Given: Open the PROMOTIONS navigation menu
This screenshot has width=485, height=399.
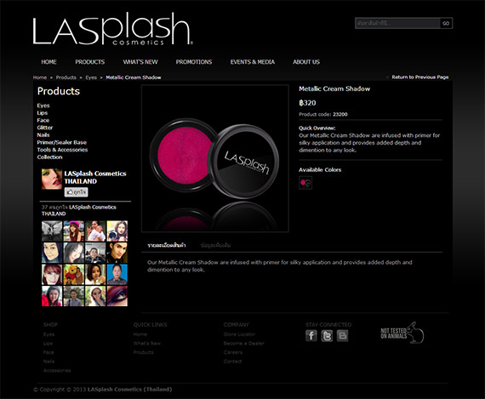Looking at the screenshot, I should pos(194,62).
